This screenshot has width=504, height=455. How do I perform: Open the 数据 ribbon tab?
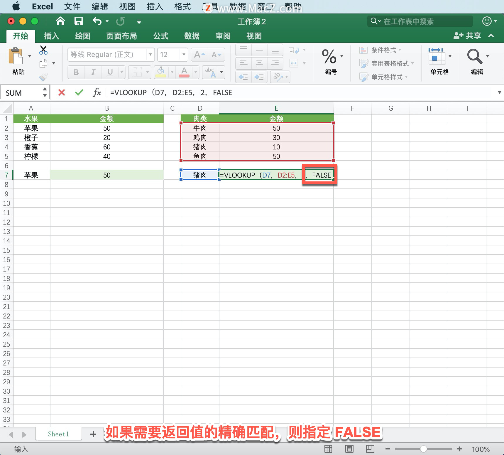(192, 36)
